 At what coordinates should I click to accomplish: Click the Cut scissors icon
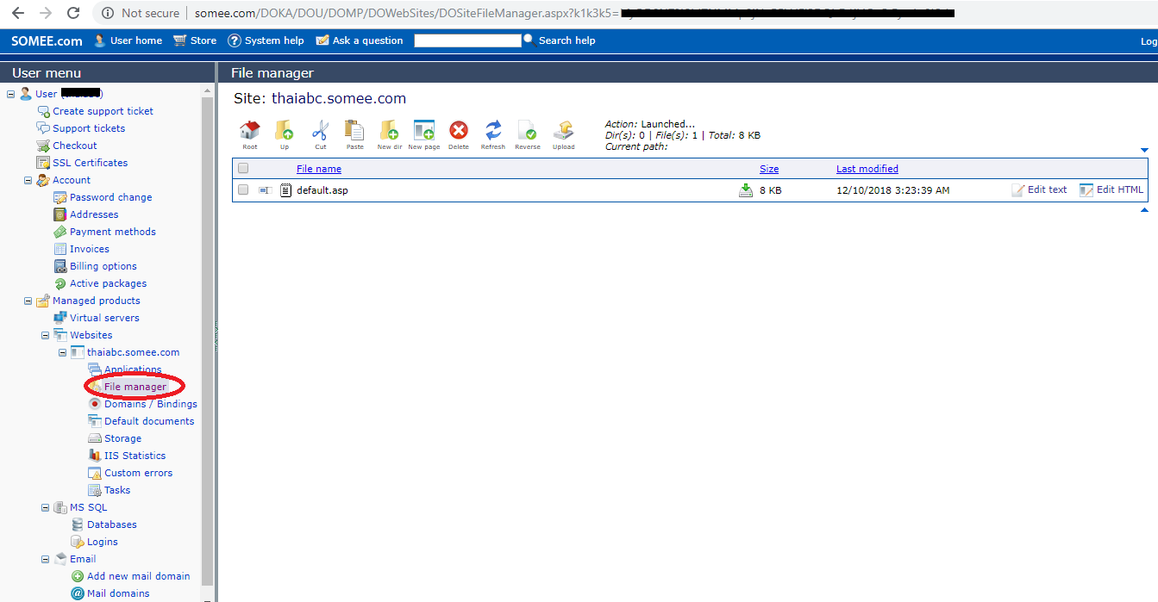(x=320, y=131)
